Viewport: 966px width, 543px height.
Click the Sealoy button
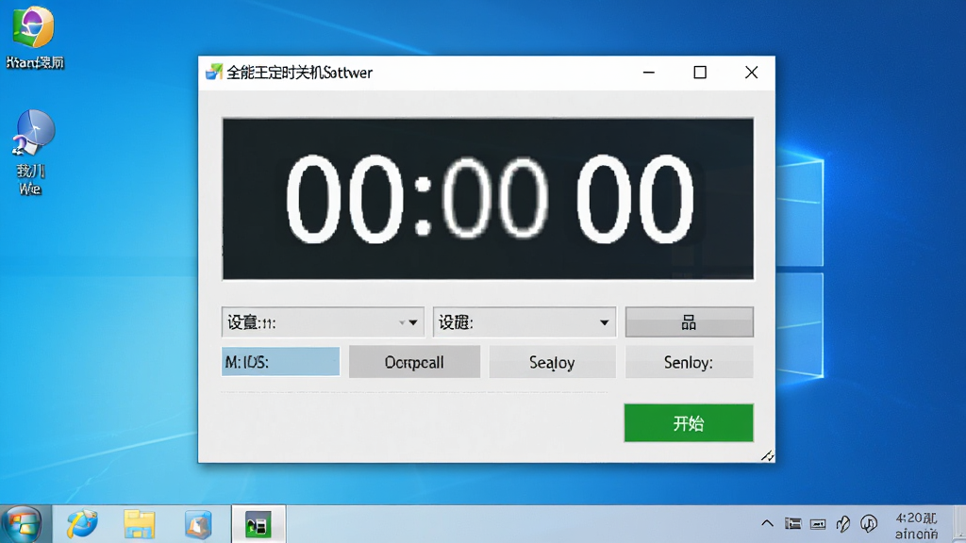[552, 362]
